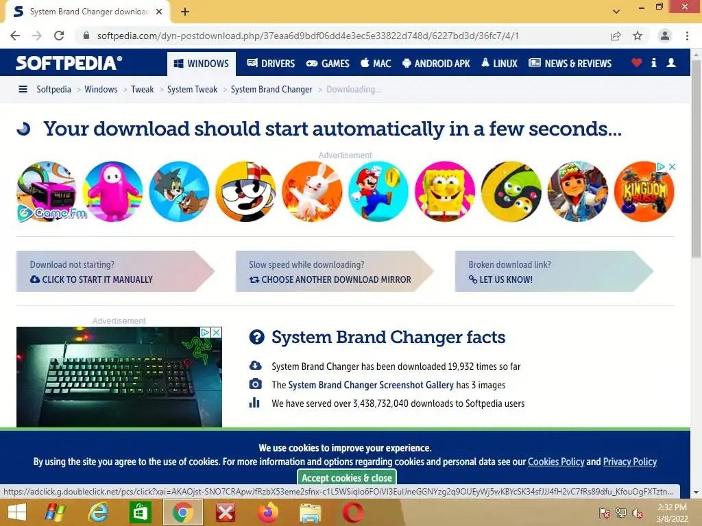Click the red heart favorites icon
The image size is (702, 526).
[636, 62]
